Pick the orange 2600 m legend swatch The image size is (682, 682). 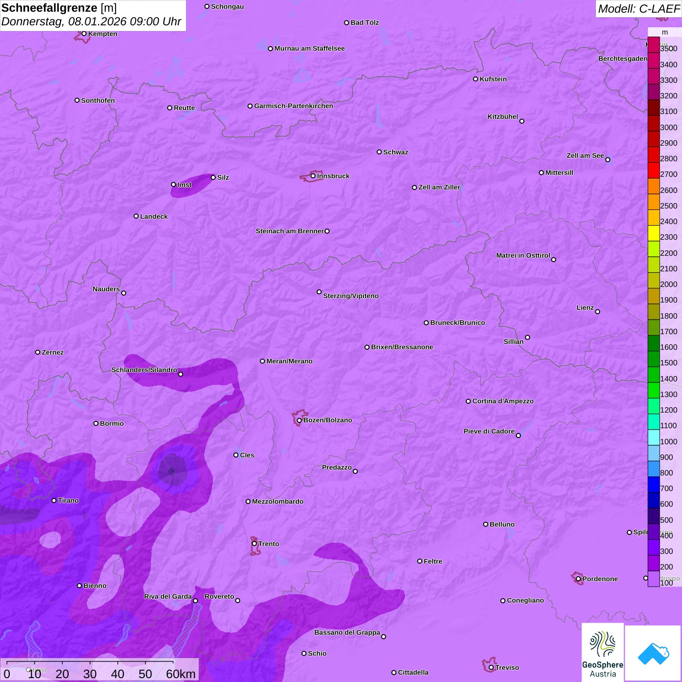click(654, 186)
